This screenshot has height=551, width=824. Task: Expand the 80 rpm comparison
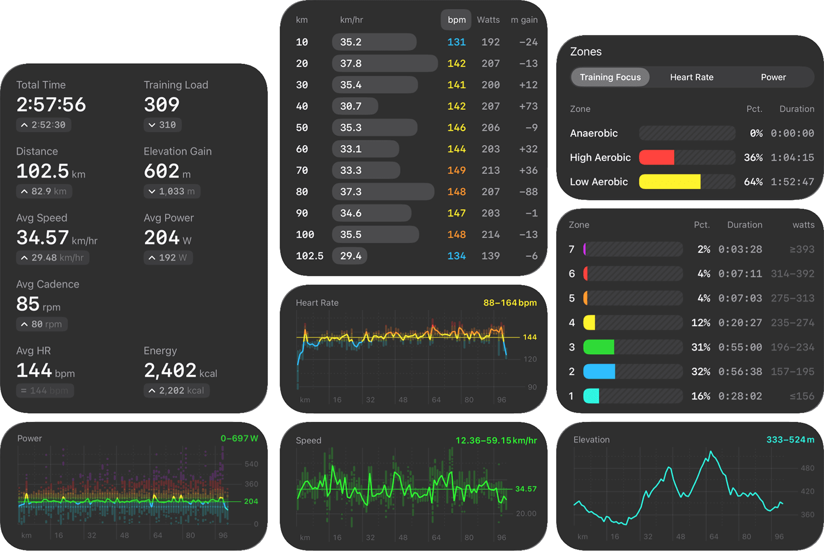[x=41, y=324]
